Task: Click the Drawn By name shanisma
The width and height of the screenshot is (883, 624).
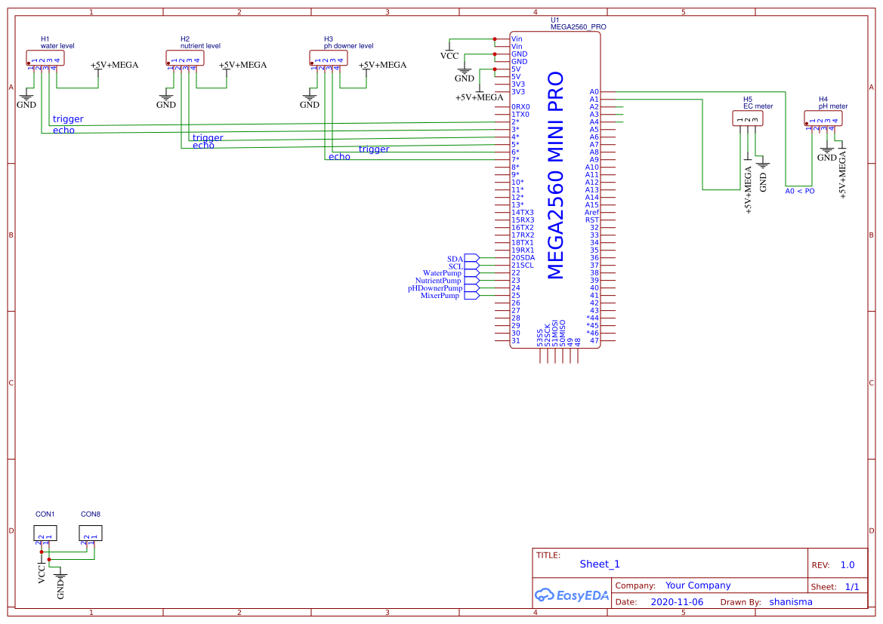Action: pyautogui.click(x=791, y=601)
